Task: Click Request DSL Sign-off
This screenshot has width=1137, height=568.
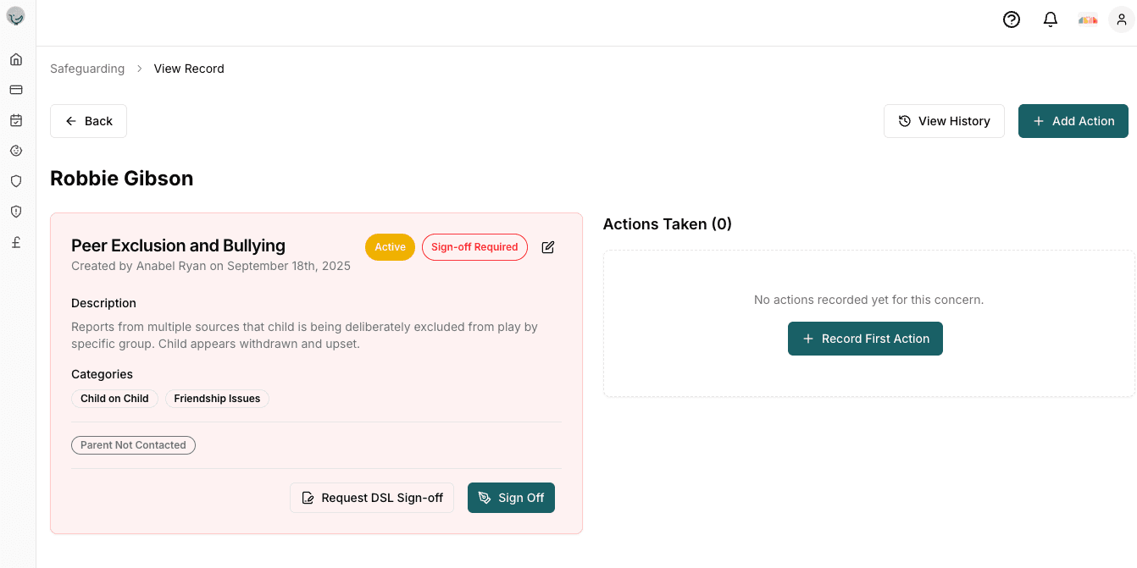Action: [x=372, y=498]
